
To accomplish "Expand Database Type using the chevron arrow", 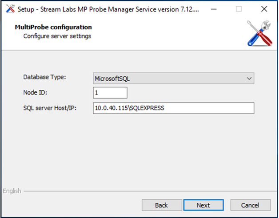I will (248, 79).
